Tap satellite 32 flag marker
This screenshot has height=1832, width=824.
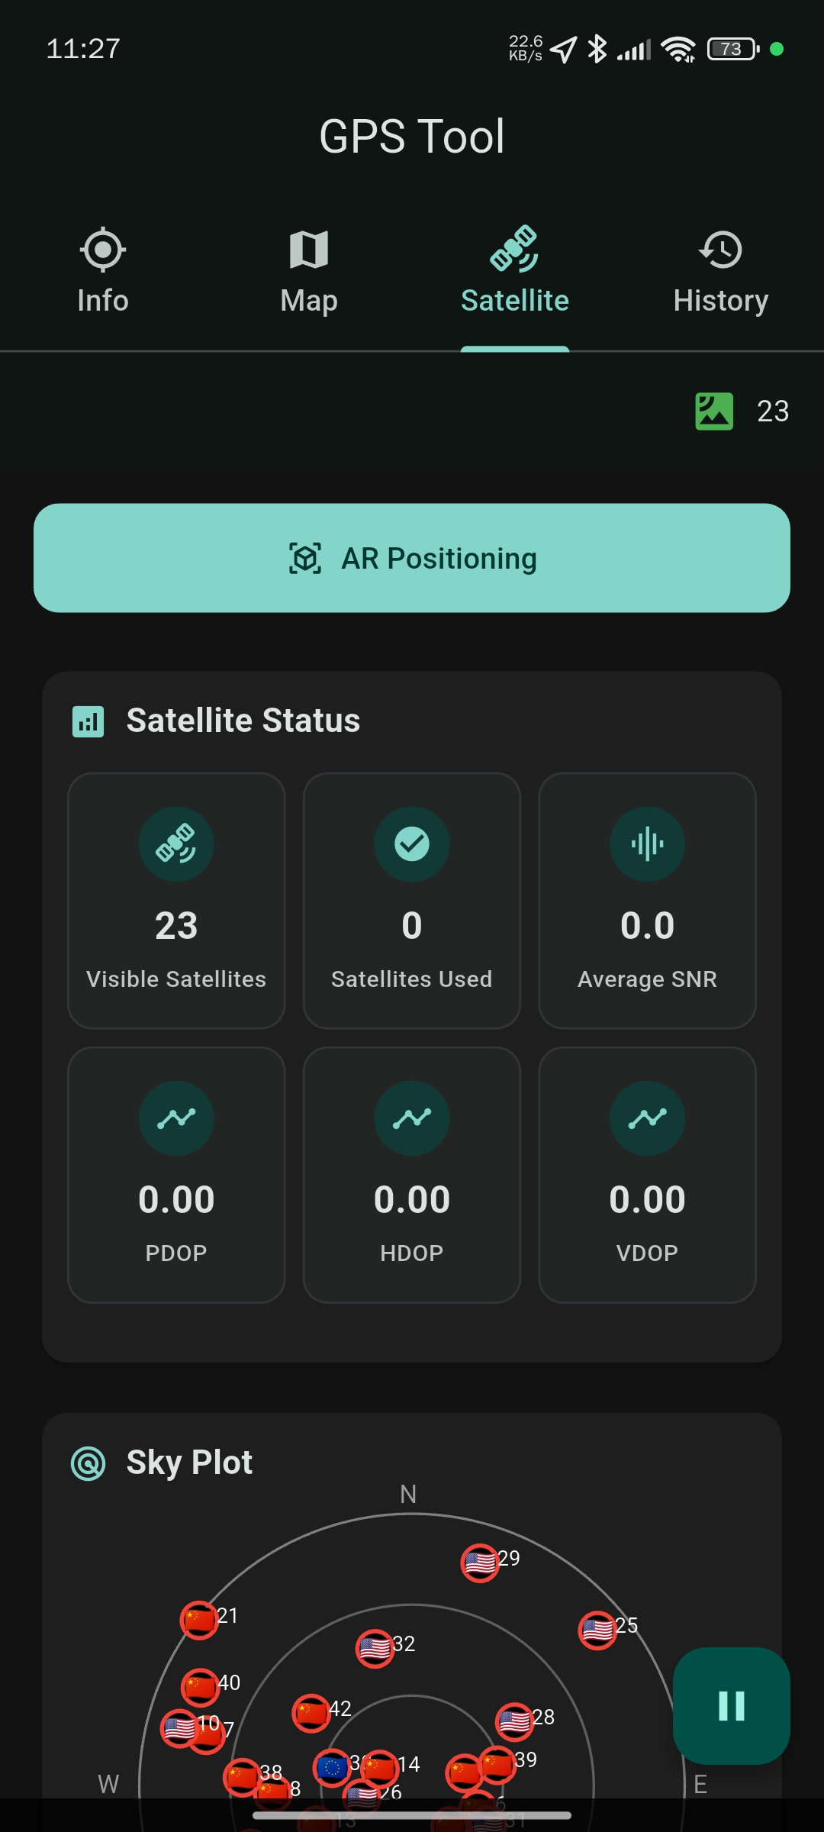[x=375, y=1649]
